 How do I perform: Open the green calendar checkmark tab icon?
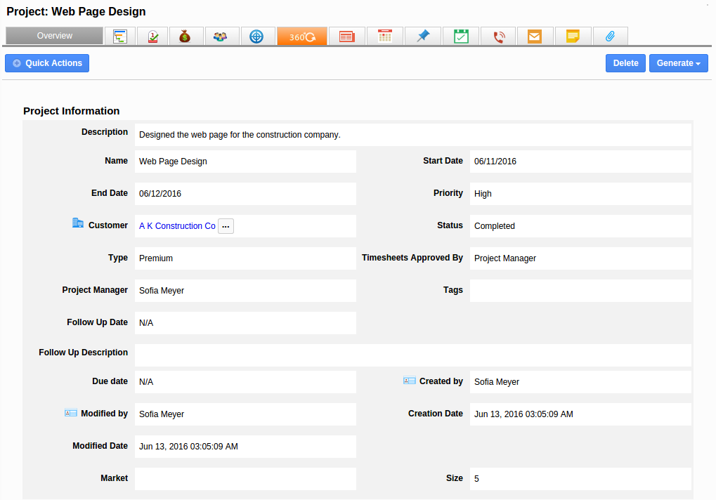(x=461, y=36)
